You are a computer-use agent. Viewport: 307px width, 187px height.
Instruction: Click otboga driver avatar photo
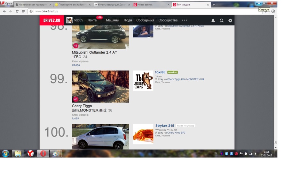(143, 31)
